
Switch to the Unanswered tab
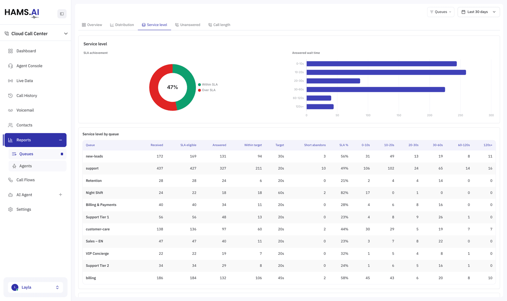[x=188, y=25]
